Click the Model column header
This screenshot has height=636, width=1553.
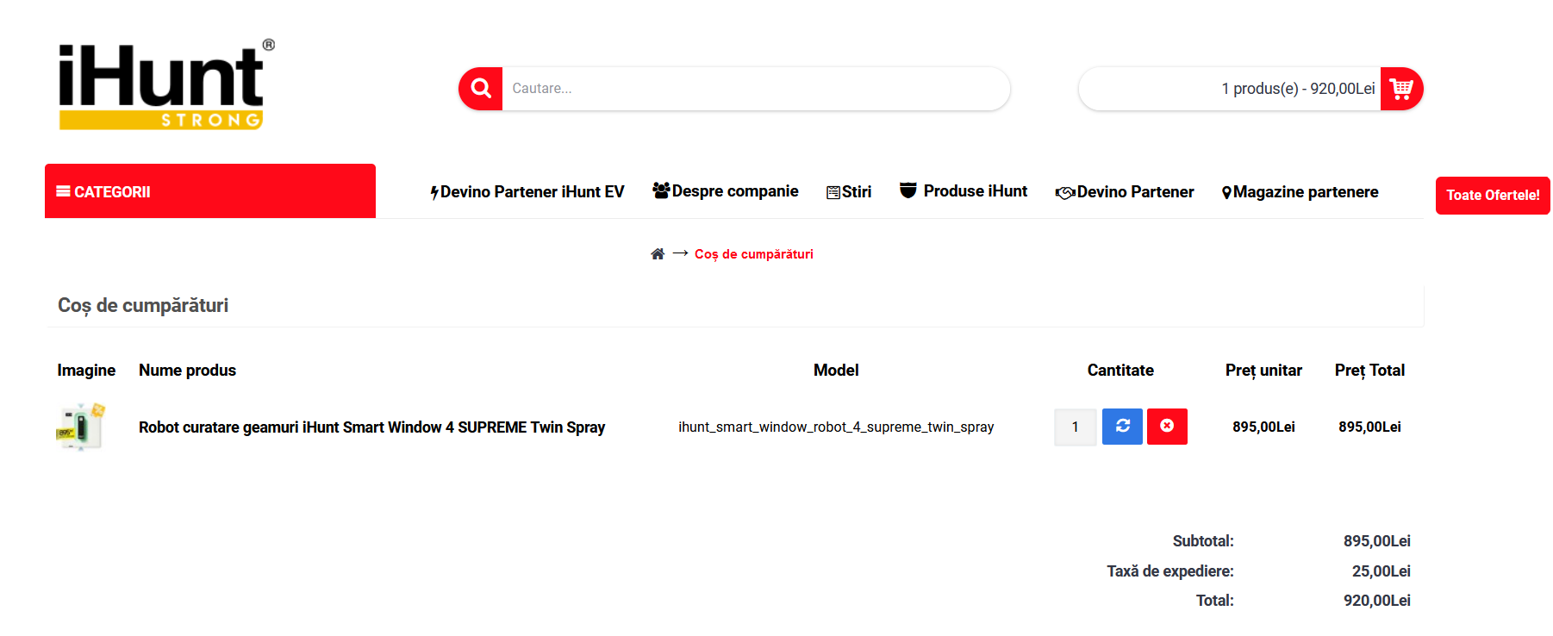click(836, 371)
